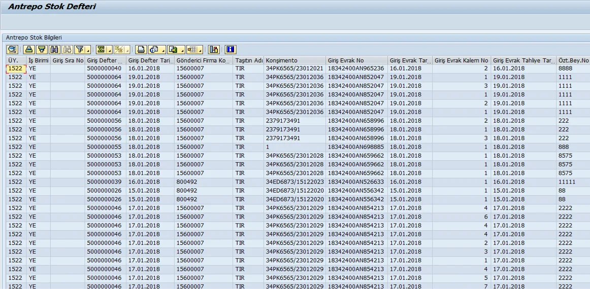
Task: Click Kalem No value 6
Action: point(462,216)
